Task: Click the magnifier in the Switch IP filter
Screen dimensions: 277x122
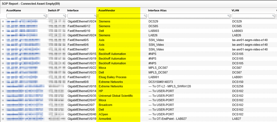Action: tap(63, 16)
